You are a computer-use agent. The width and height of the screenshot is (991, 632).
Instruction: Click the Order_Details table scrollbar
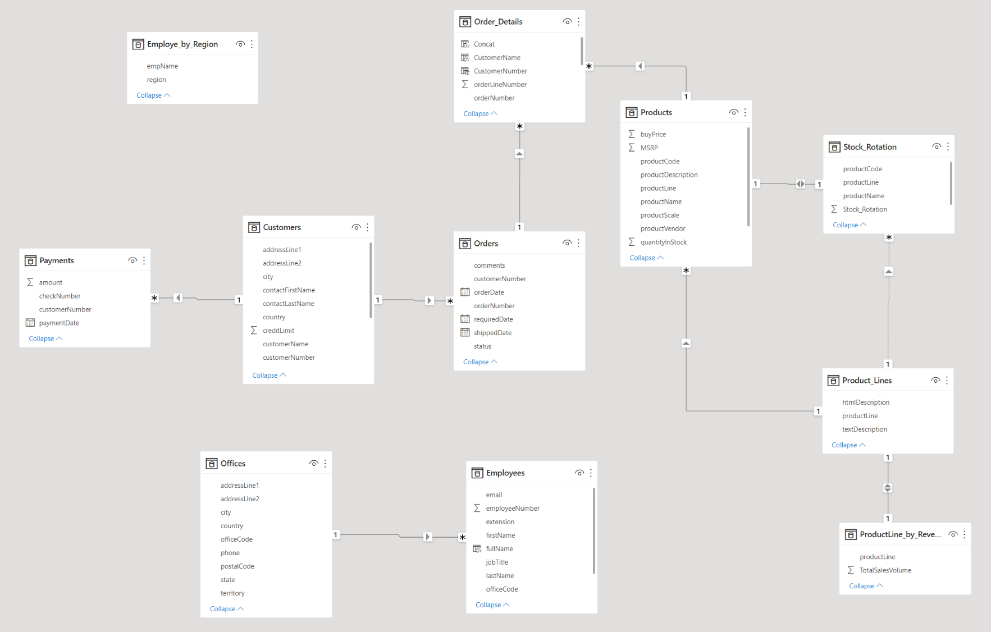[x=582, y=51]
